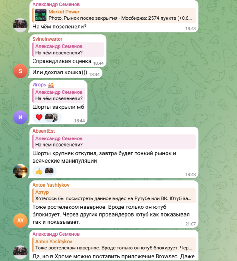Click the cat emoji next to Игорь's name
Image resolution: width=237 pixels, height=261 pixels.
coord(51,85)
